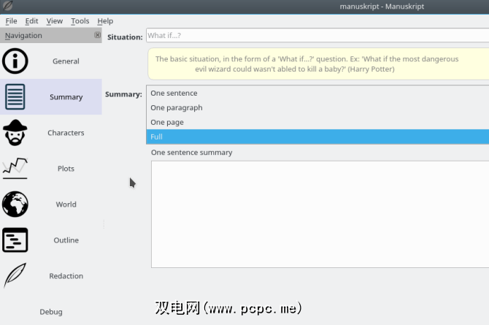
Task: Select the World label in navigation
Action: (66, 204)
